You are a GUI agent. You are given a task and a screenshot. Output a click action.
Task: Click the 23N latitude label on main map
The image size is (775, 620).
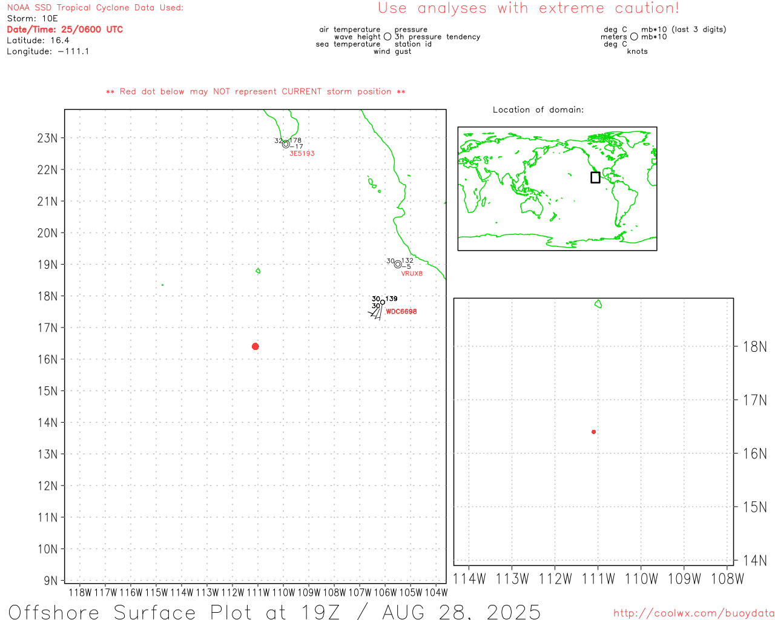tap(48, 138)
